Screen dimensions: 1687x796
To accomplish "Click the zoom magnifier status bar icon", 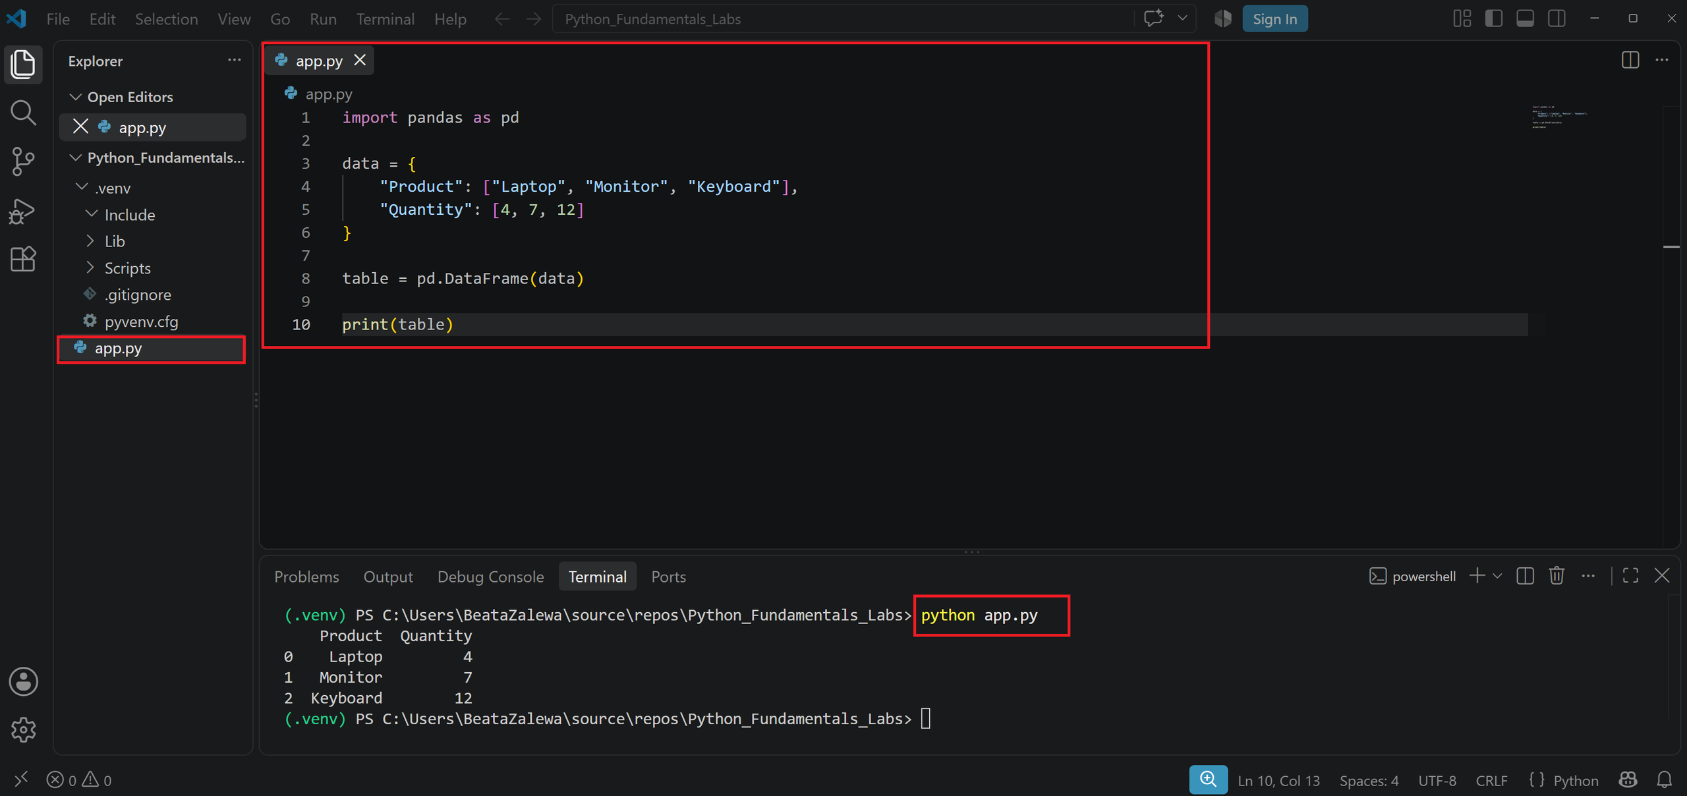I will [x=1208, y=780].
